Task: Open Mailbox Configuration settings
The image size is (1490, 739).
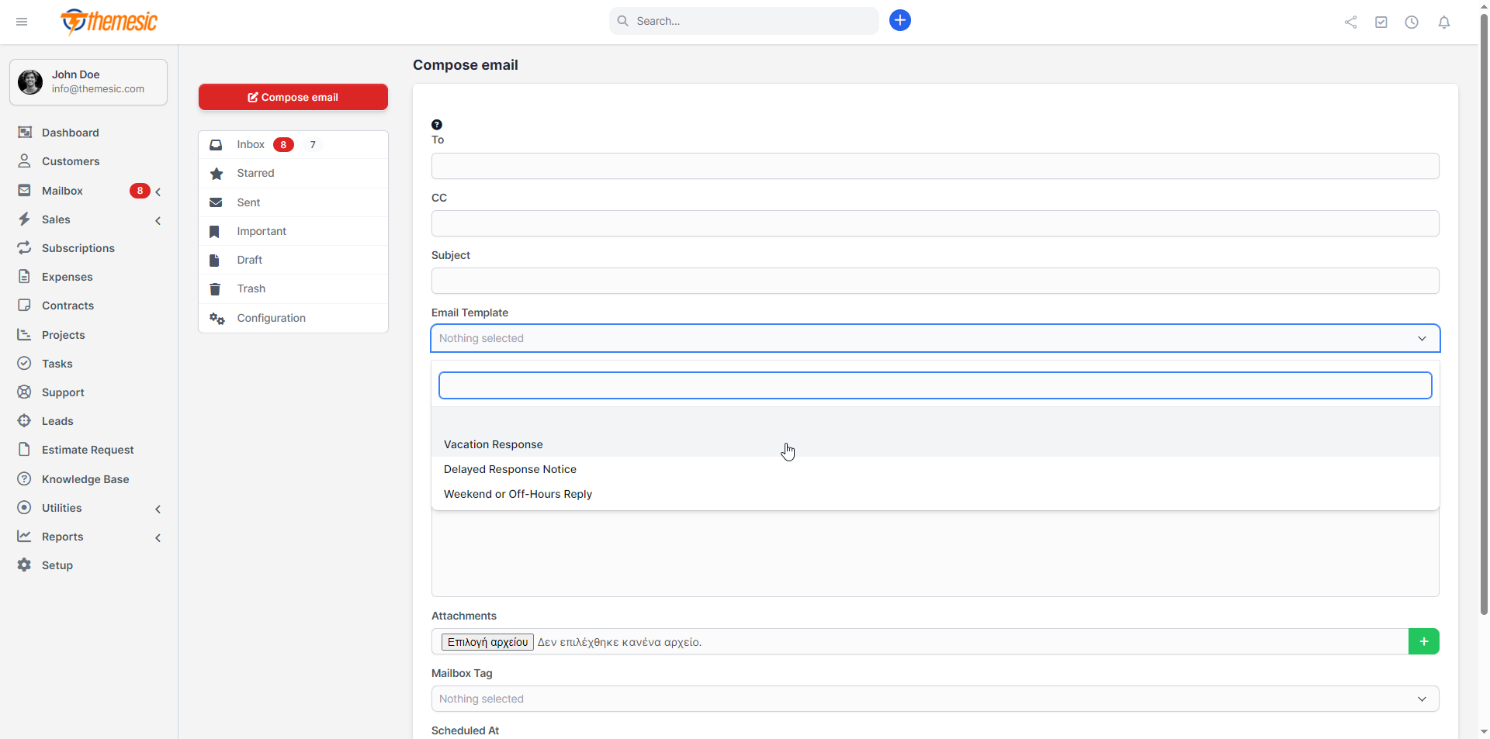Action: coord(270,318)
